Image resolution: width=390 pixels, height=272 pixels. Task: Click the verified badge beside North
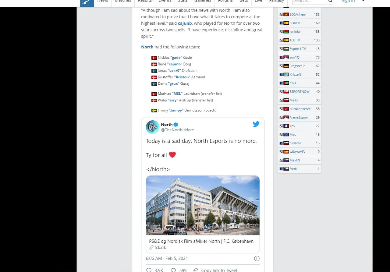tap(176, 125)
